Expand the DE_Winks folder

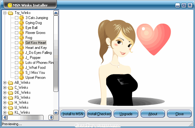point(5,92)
